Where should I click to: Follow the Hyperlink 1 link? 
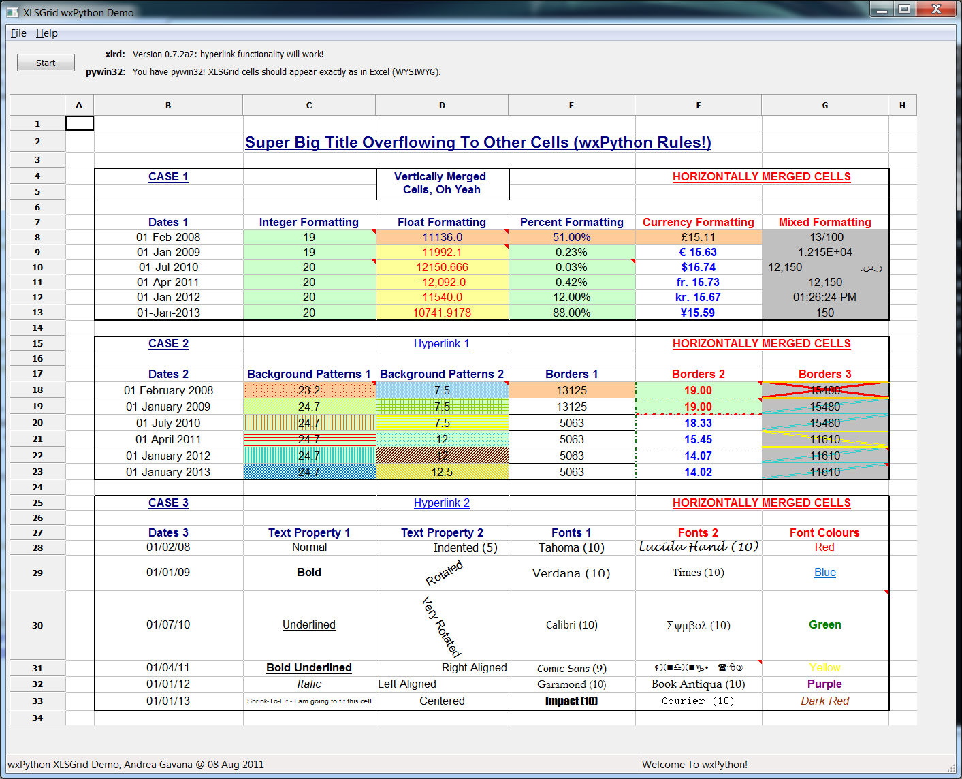(x=441, y=344)
